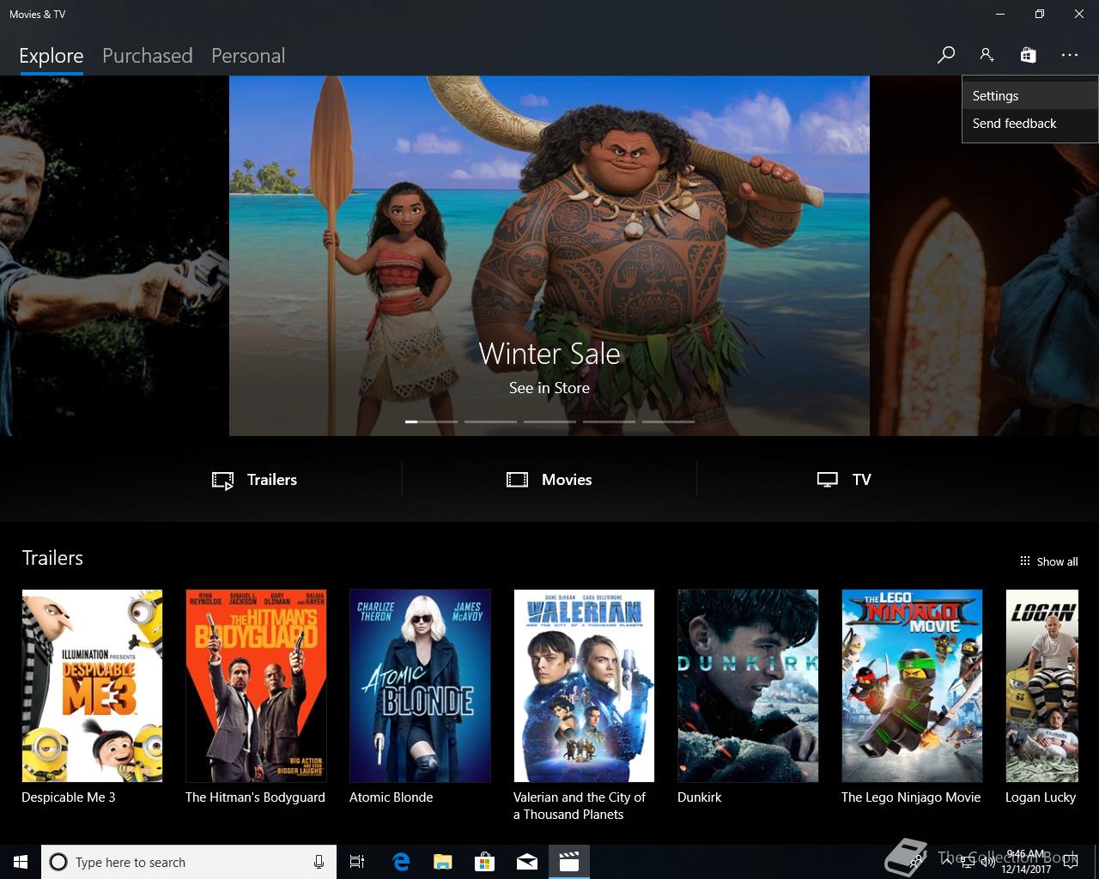Click the Dunkirk title text
The width and height of the screenshot is (1099, 879).
699,797
